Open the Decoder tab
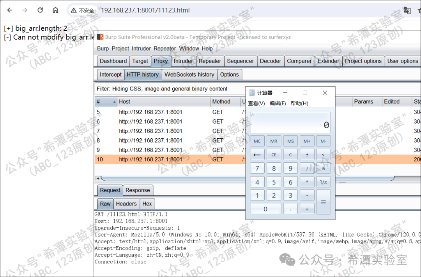421x277 pixels. click(271, 61)
